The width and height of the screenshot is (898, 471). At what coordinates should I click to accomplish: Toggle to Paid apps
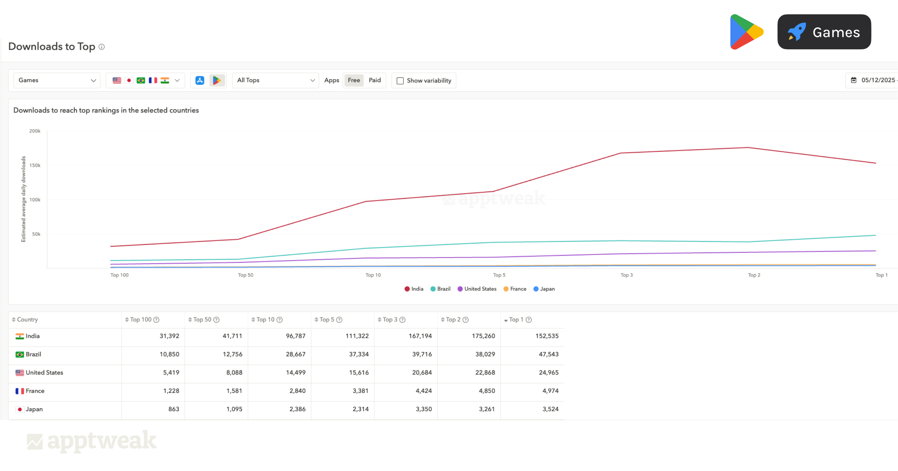375,80
